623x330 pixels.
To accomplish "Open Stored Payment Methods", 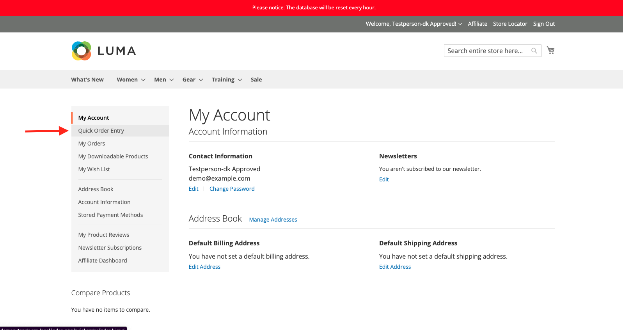I will pos(110,215).
